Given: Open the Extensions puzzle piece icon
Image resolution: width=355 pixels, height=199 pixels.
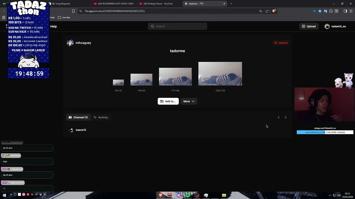Looking at the screenshot, I should pyautogui.click(x=331, y=11).
